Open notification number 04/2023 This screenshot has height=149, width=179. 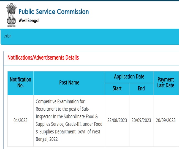pyautogui.click(x=20, y=120)
